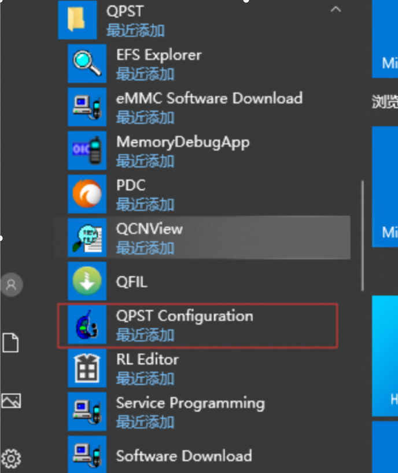398x473 pixels.
Task: Launch RL Editor building icon
Action: pyautogui.click(x=87, y=368)
